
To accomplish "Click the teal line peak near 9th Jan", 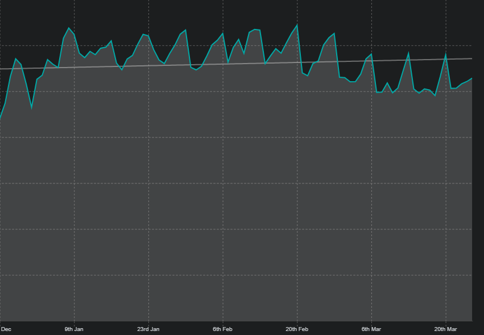I will pyautogui.click(x=69, y=28).
